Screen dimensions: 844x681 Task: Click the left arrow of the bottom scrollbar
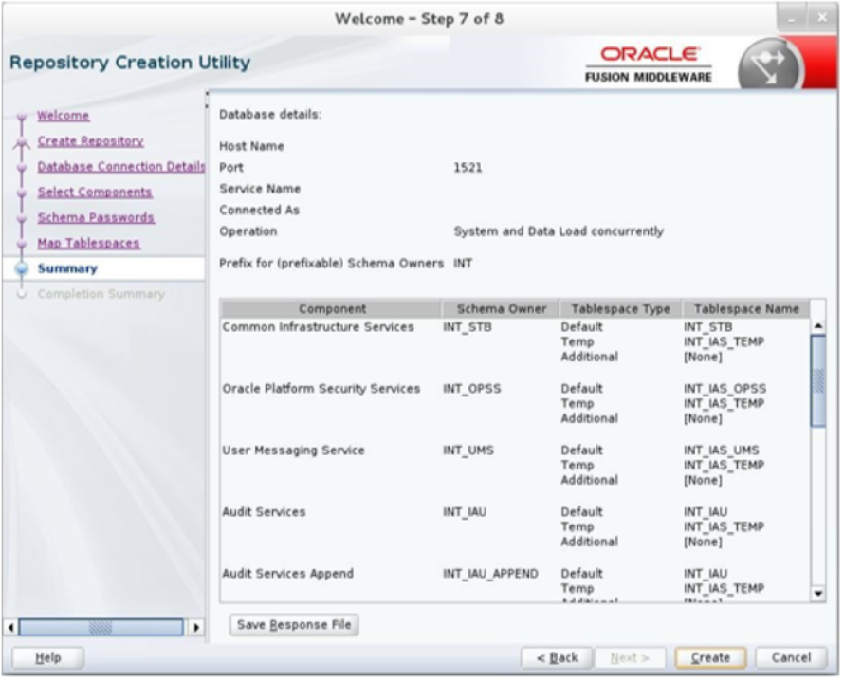(9, 626)
